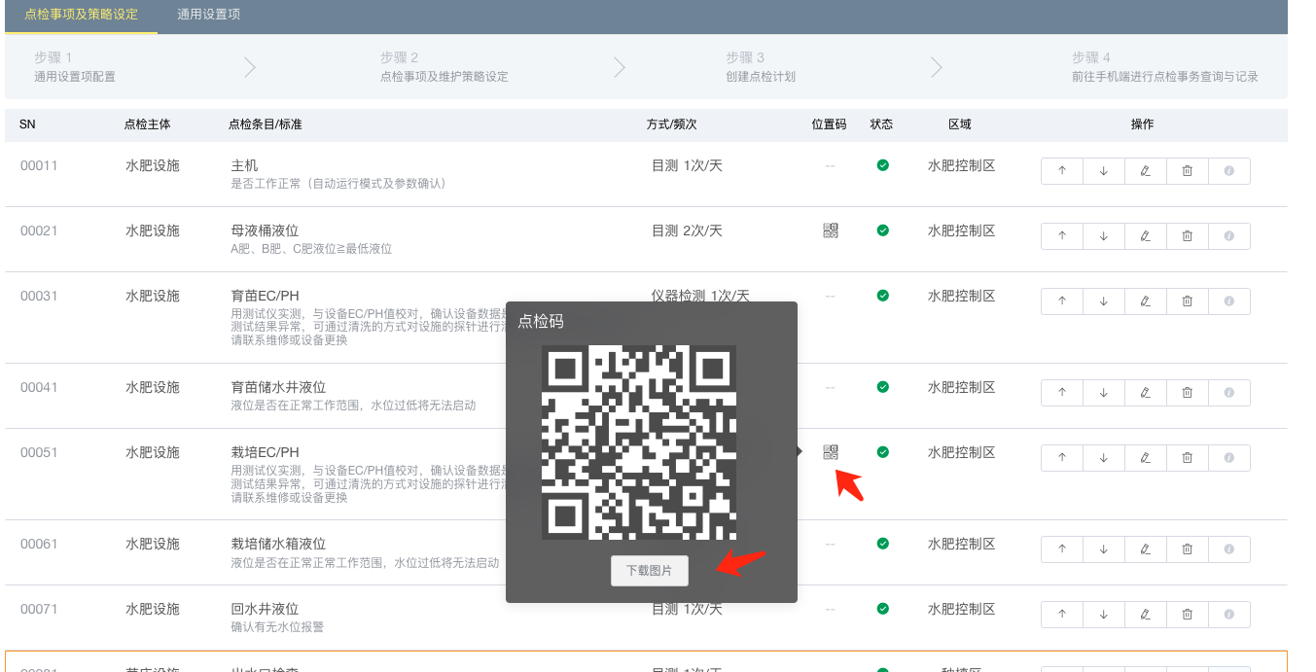Image resolution: width=1316 pixels, height=672 pixels.
Task: Click the 方式/频次 column header
Action: point(672,124)
